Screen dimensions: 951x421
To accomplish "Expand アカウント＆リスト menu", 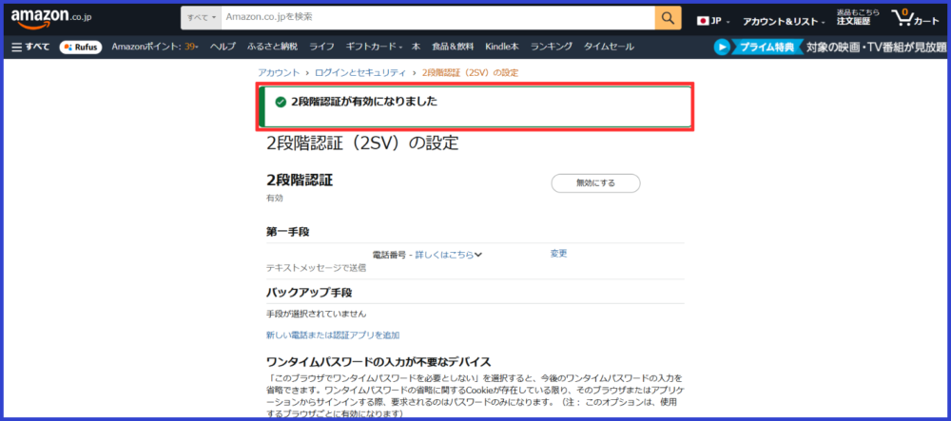I will pyautogui.click(x=784, y=21).
